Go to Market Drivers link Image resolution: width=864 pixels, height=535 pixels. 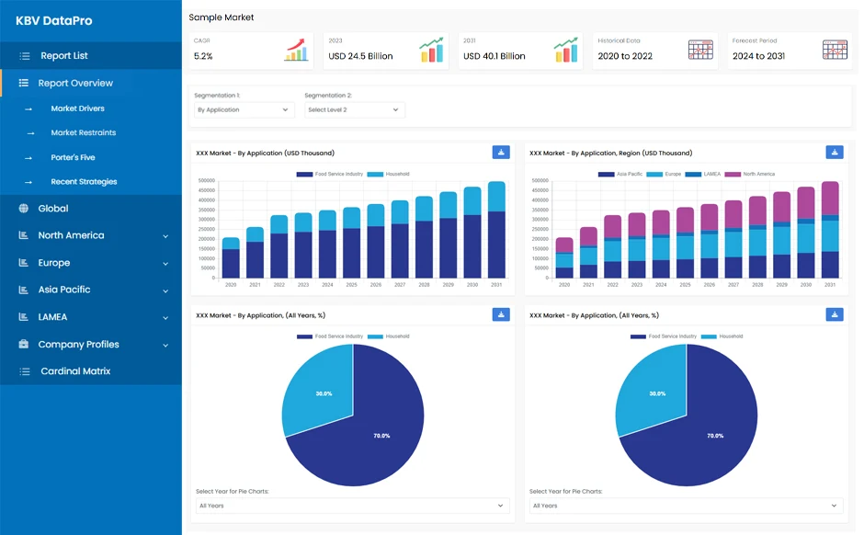(77, 108)
